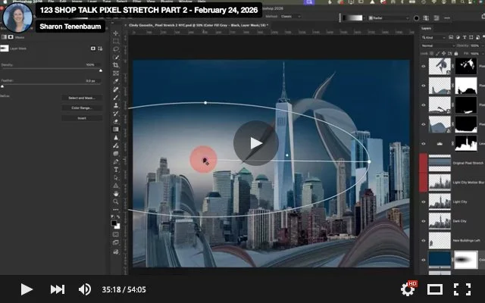Select the Path Selection arrow tool

[116, 178]
